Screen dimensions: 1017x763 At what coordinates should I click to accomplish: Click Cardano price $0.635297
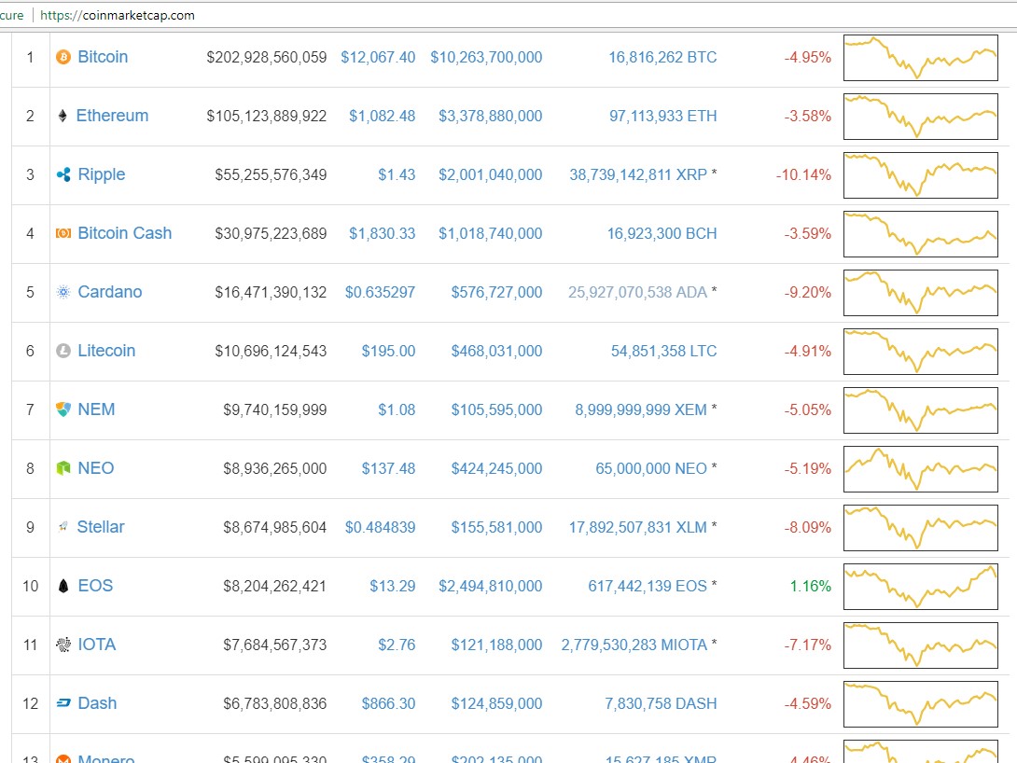coord(380,292)
